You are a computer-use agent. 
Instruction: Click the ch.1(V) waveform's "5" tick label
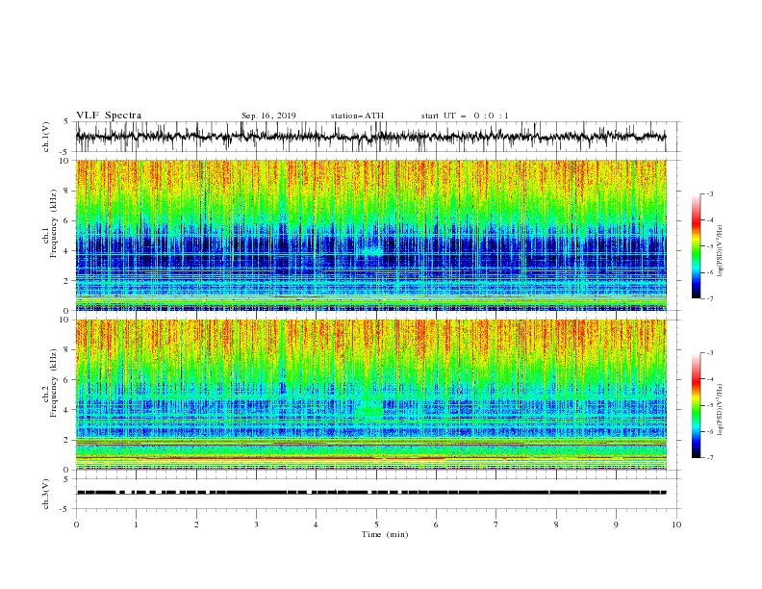66,121
